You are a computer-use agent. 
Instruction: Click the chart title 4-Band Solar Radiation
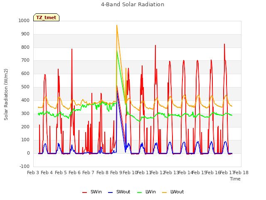(133, 5)
